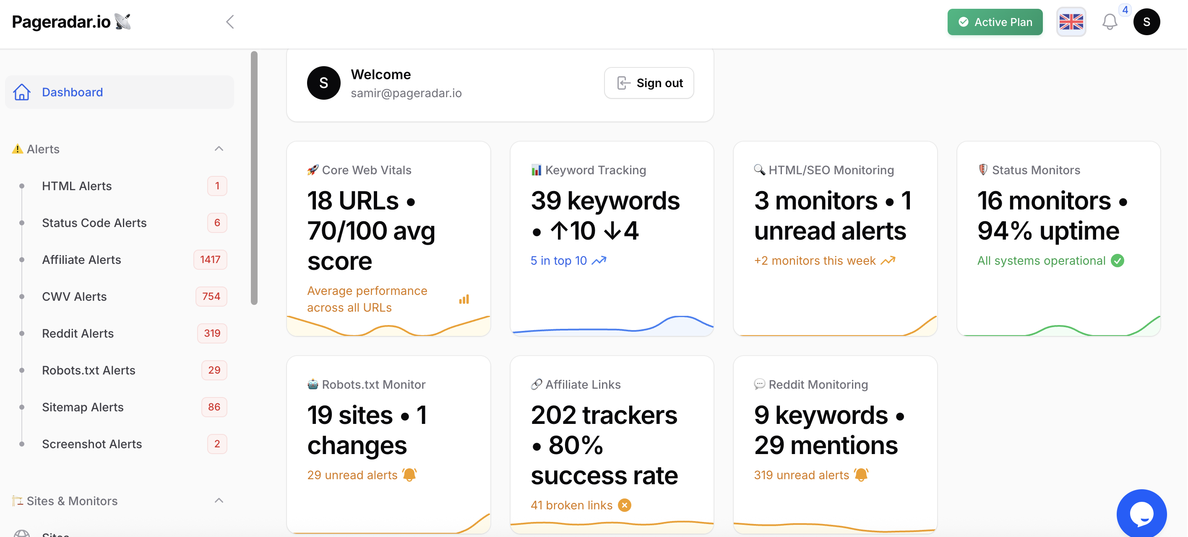Click the all systems operational checkmark
This screenshot has width=1188, height=537.
1117,261
